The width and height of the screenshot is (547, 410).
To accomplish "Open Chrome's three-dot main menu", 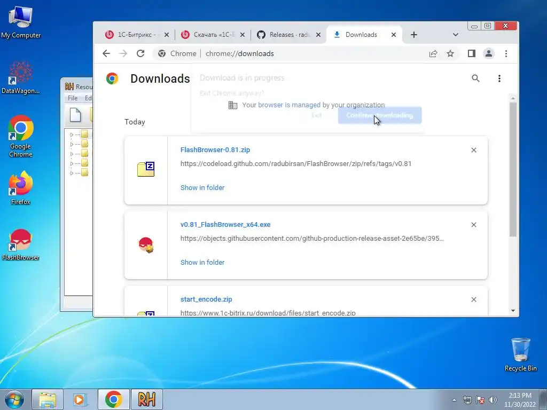I will tap(506, 53).
